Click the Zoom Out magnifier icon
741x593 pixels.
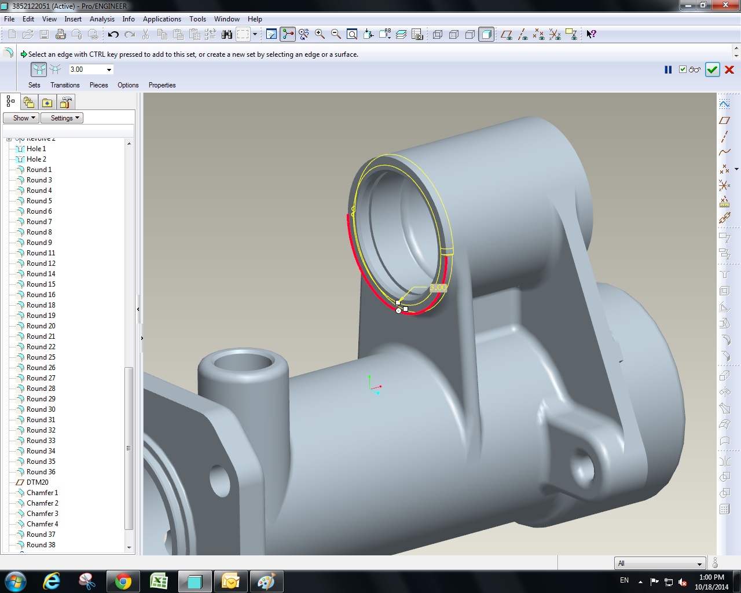pyautogui.click(x=336, y=34)
